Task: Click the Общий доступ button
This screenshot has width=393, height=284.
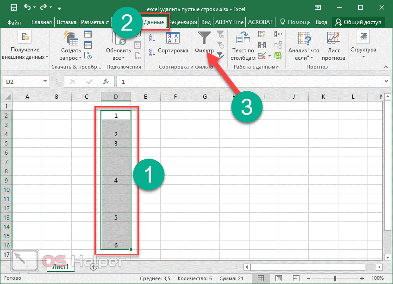Action: (358, 22)
